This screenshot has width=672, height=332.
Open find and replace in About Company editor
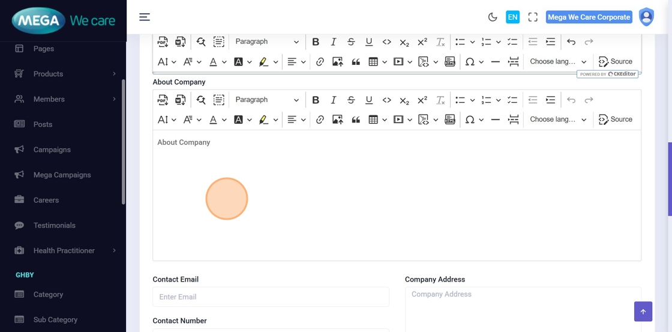(x=201, y=100)
